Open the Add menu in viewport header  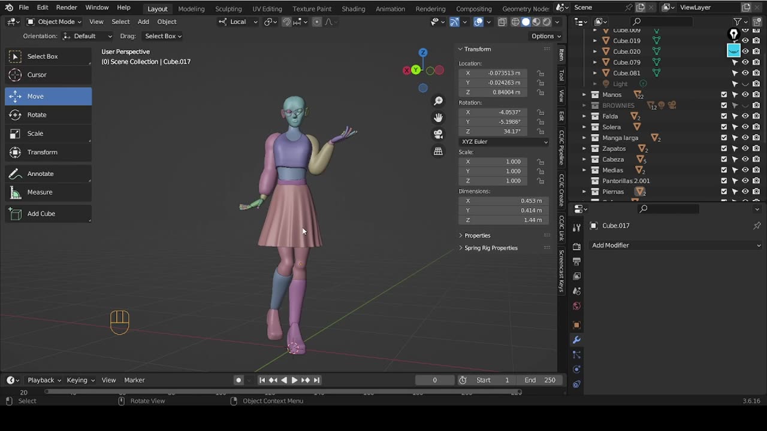143,22
